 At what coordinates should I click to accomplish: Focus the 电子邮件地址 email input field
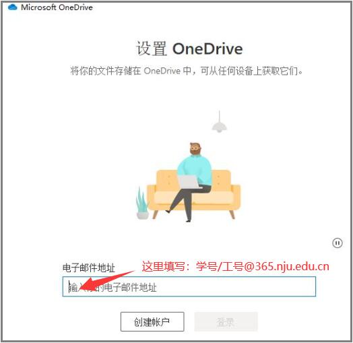[x=189, y=286]
